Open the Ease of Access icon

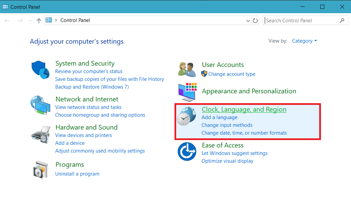187,152
